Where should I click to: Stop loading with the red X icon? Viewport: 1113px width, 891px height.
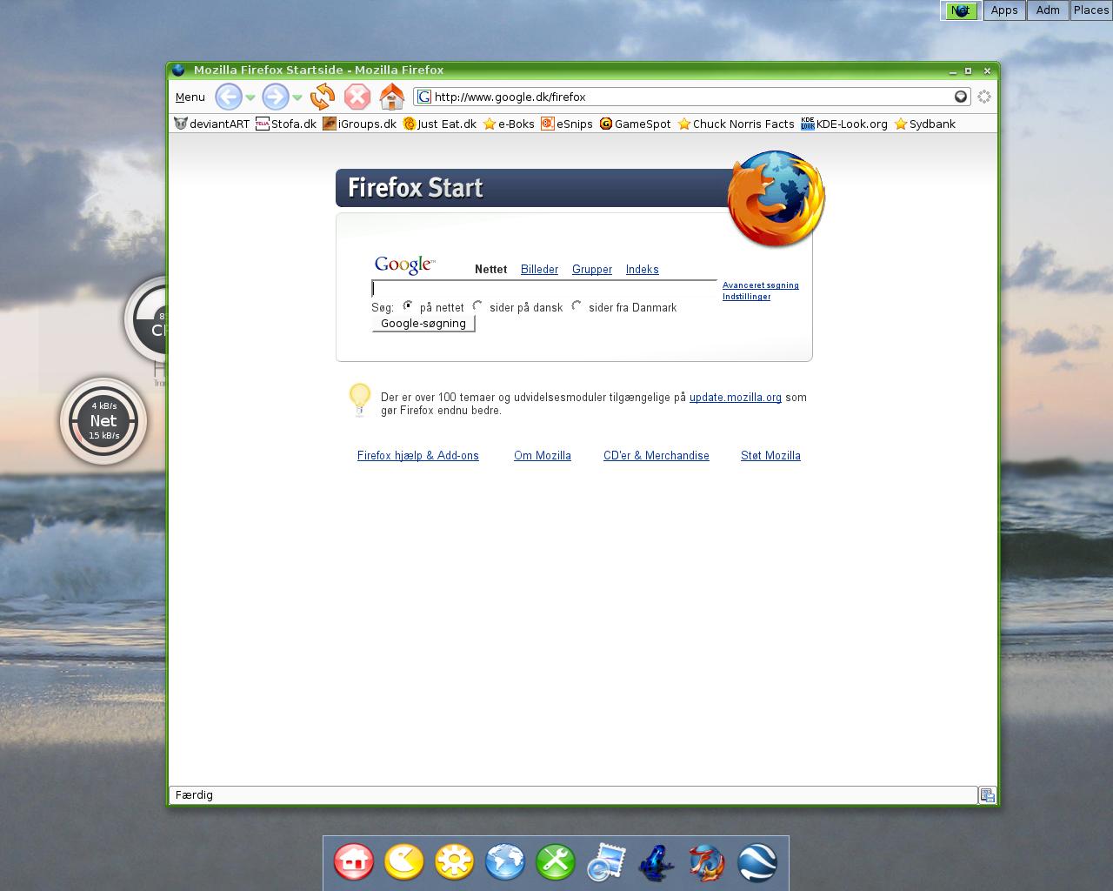click(x=357, y=97)
